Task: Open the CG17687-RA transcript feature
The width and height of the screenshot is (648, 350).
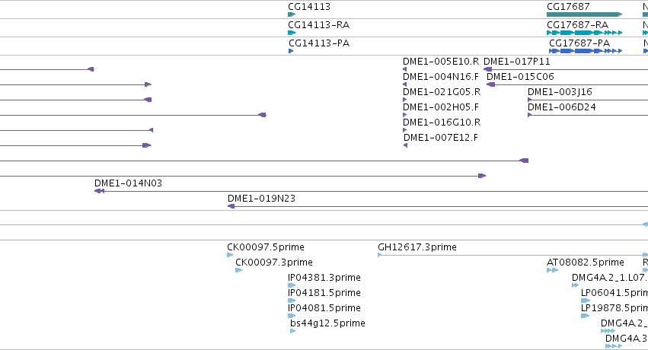Action: pos(584,33)
